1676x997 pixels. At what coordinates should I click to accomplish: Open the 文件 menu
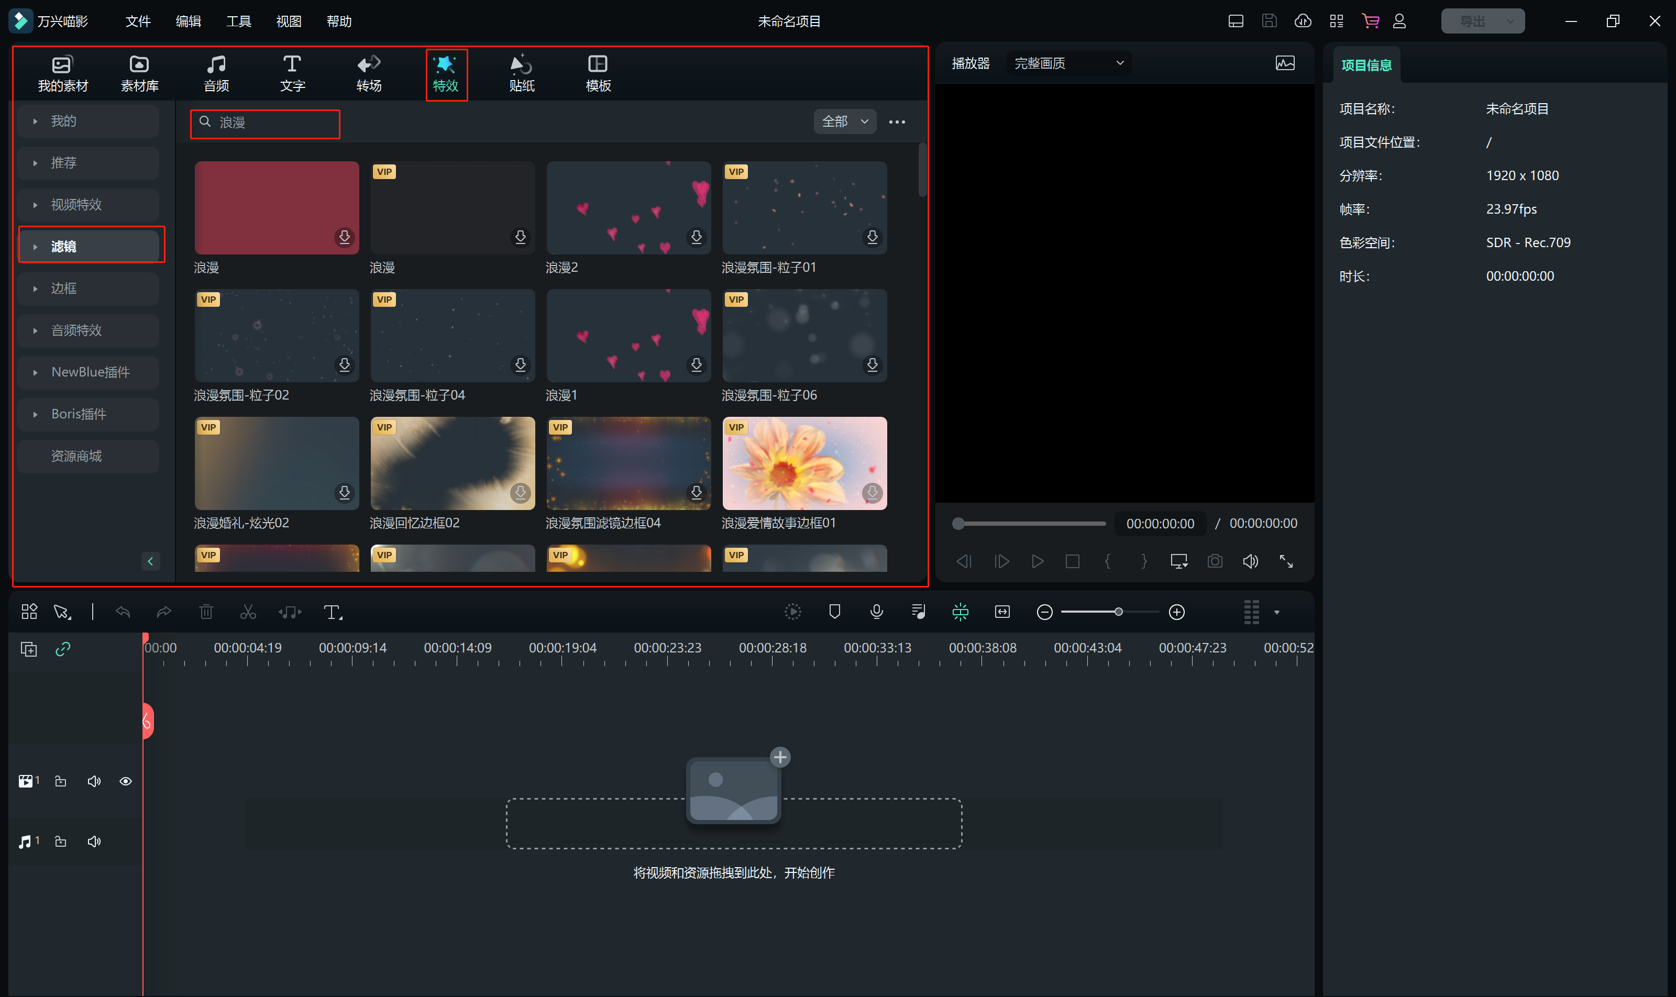pyautogui.click(x=138, y=21)
